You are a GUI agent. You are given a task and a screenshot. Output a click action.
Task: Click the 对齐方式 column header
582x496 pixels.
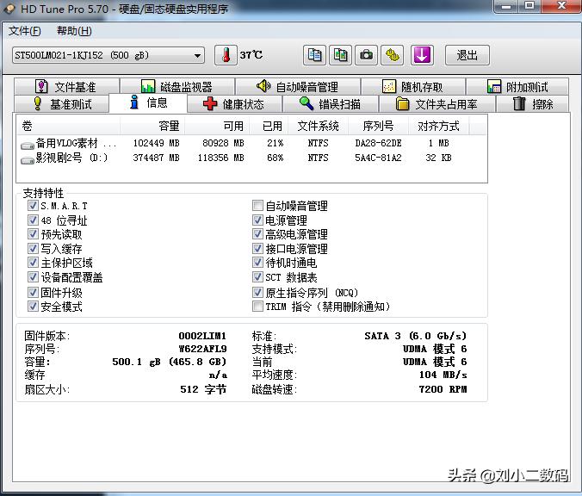coord(439,126)
